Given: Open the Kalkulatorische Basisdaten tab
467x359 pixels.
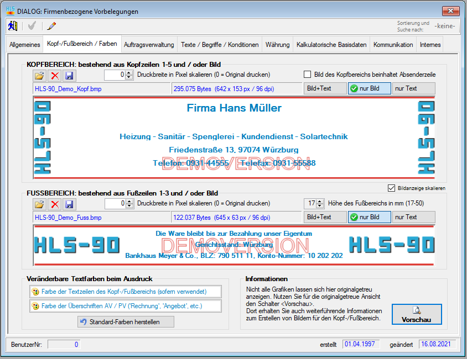Looking at the screenshot, I should tap(331, 45).
